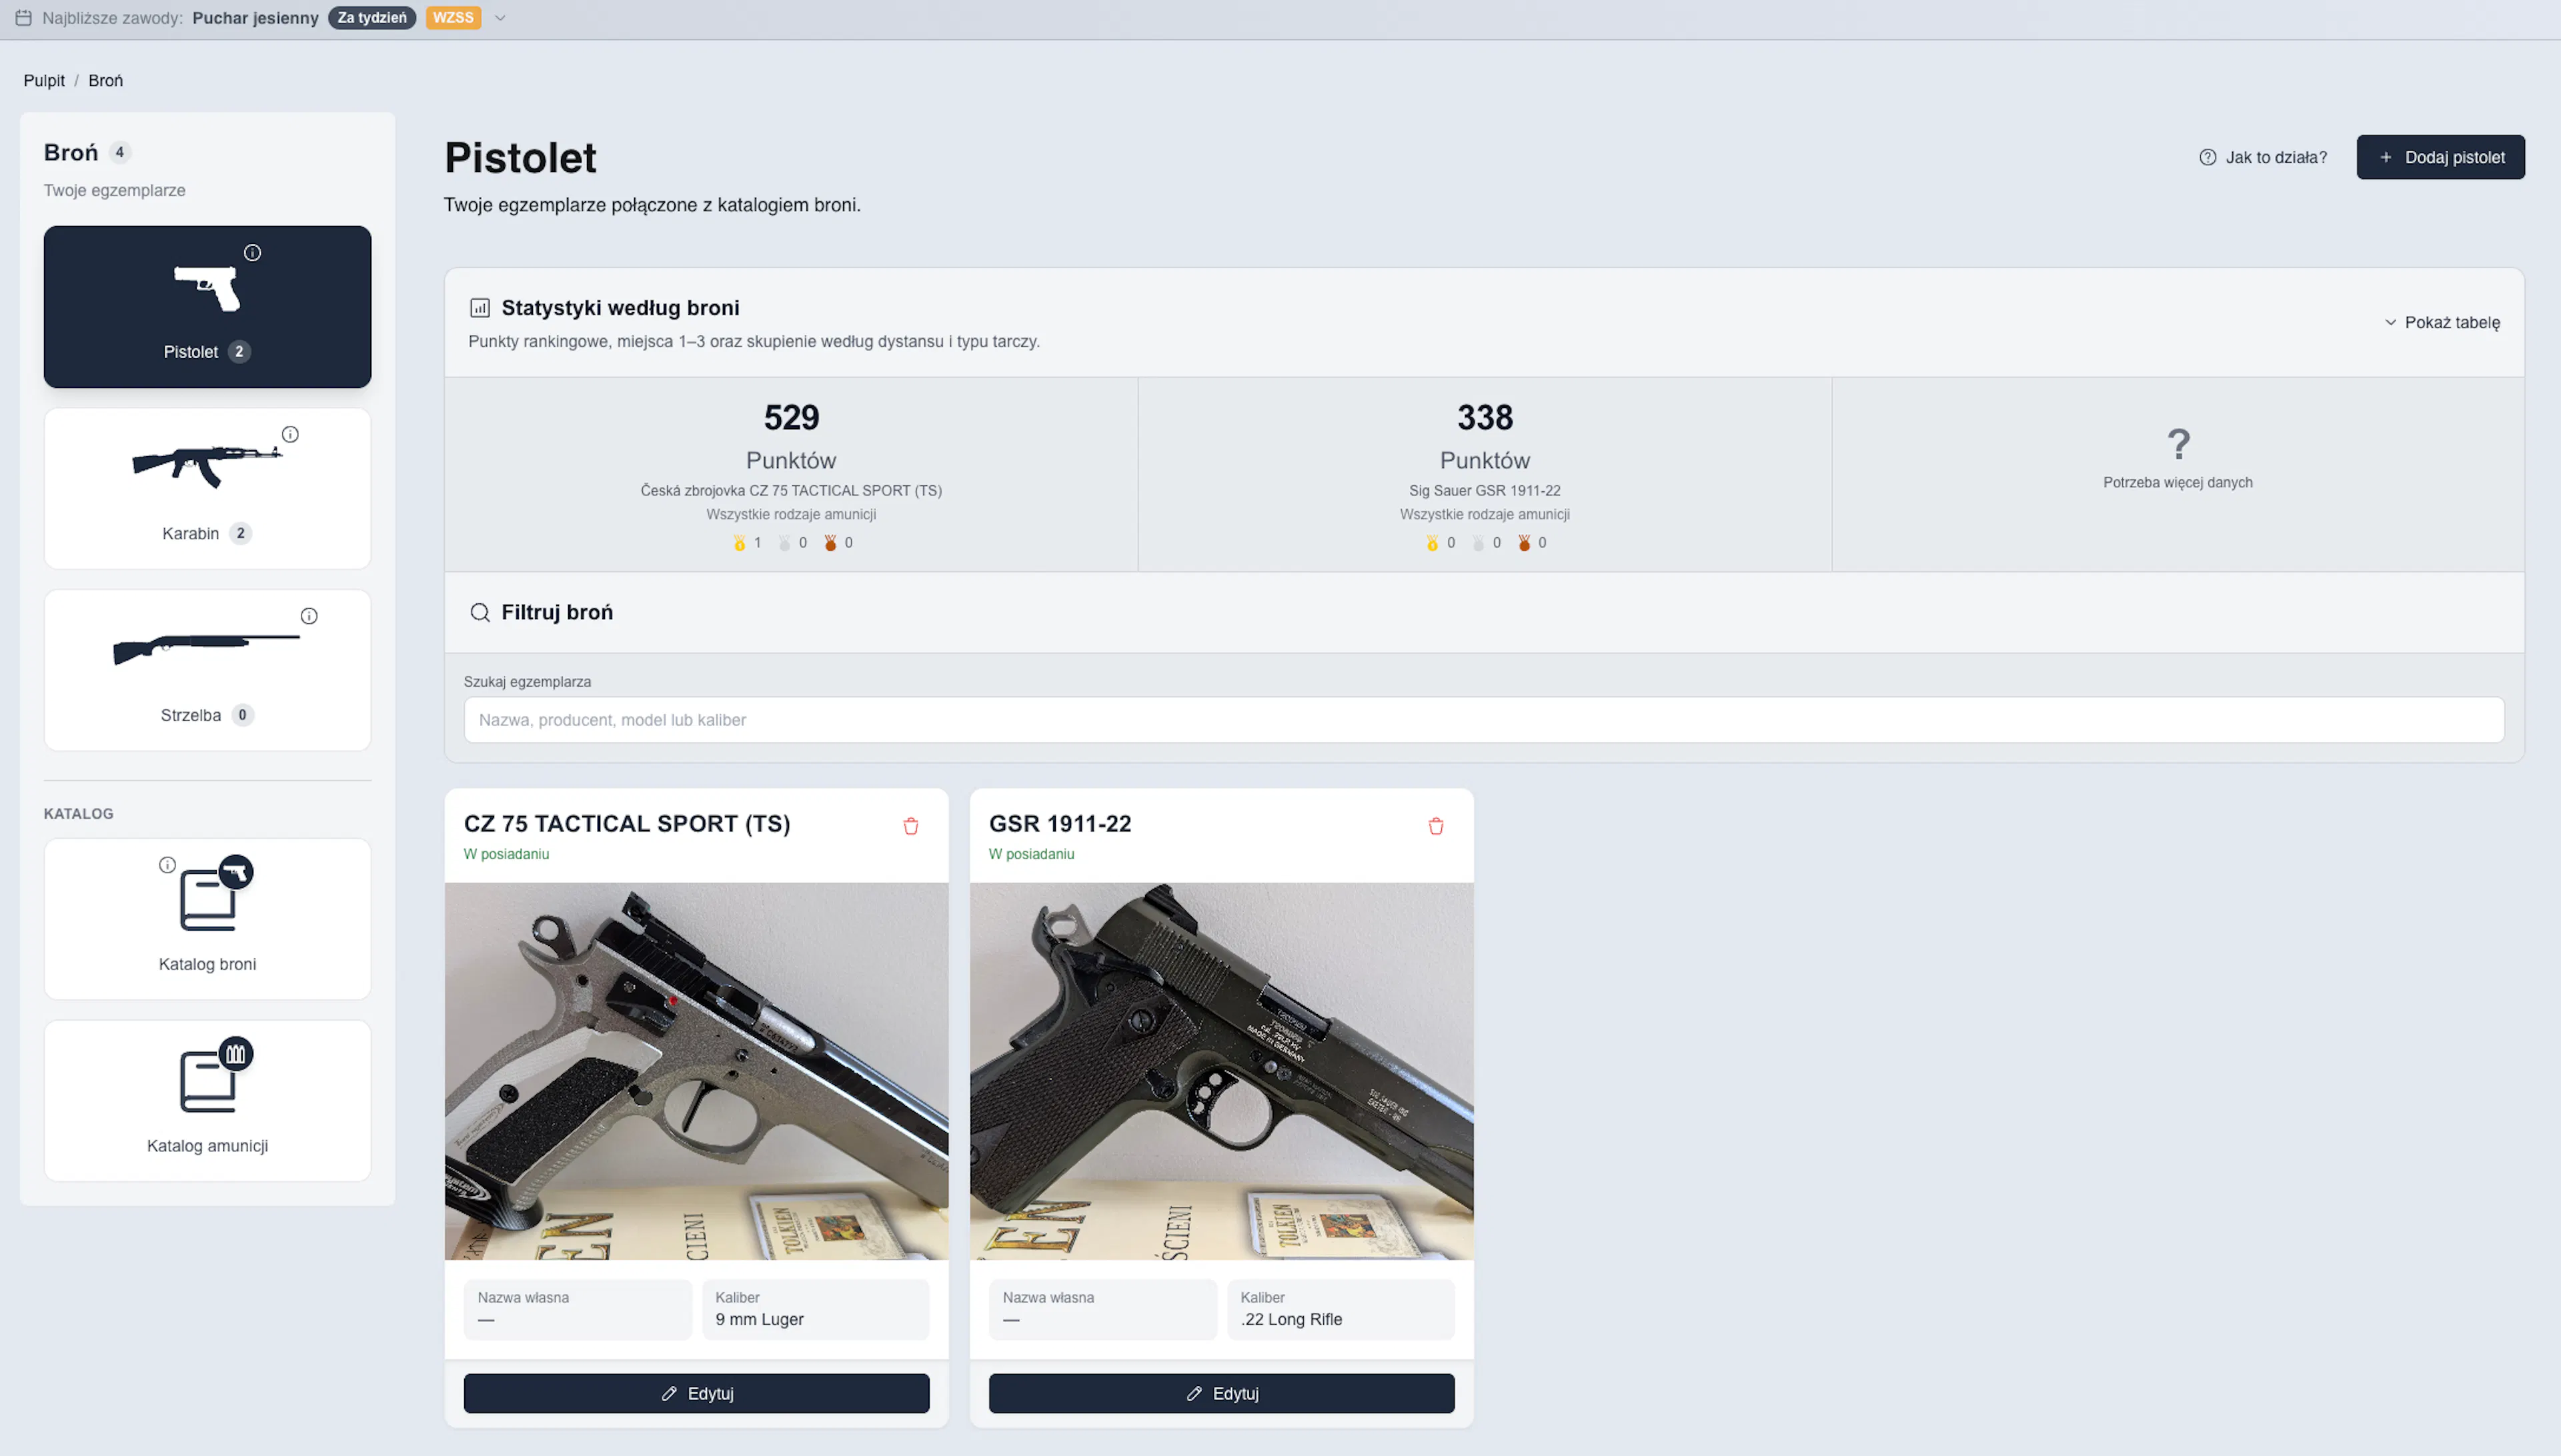Open Katalog amunicji

point(207,1100)
